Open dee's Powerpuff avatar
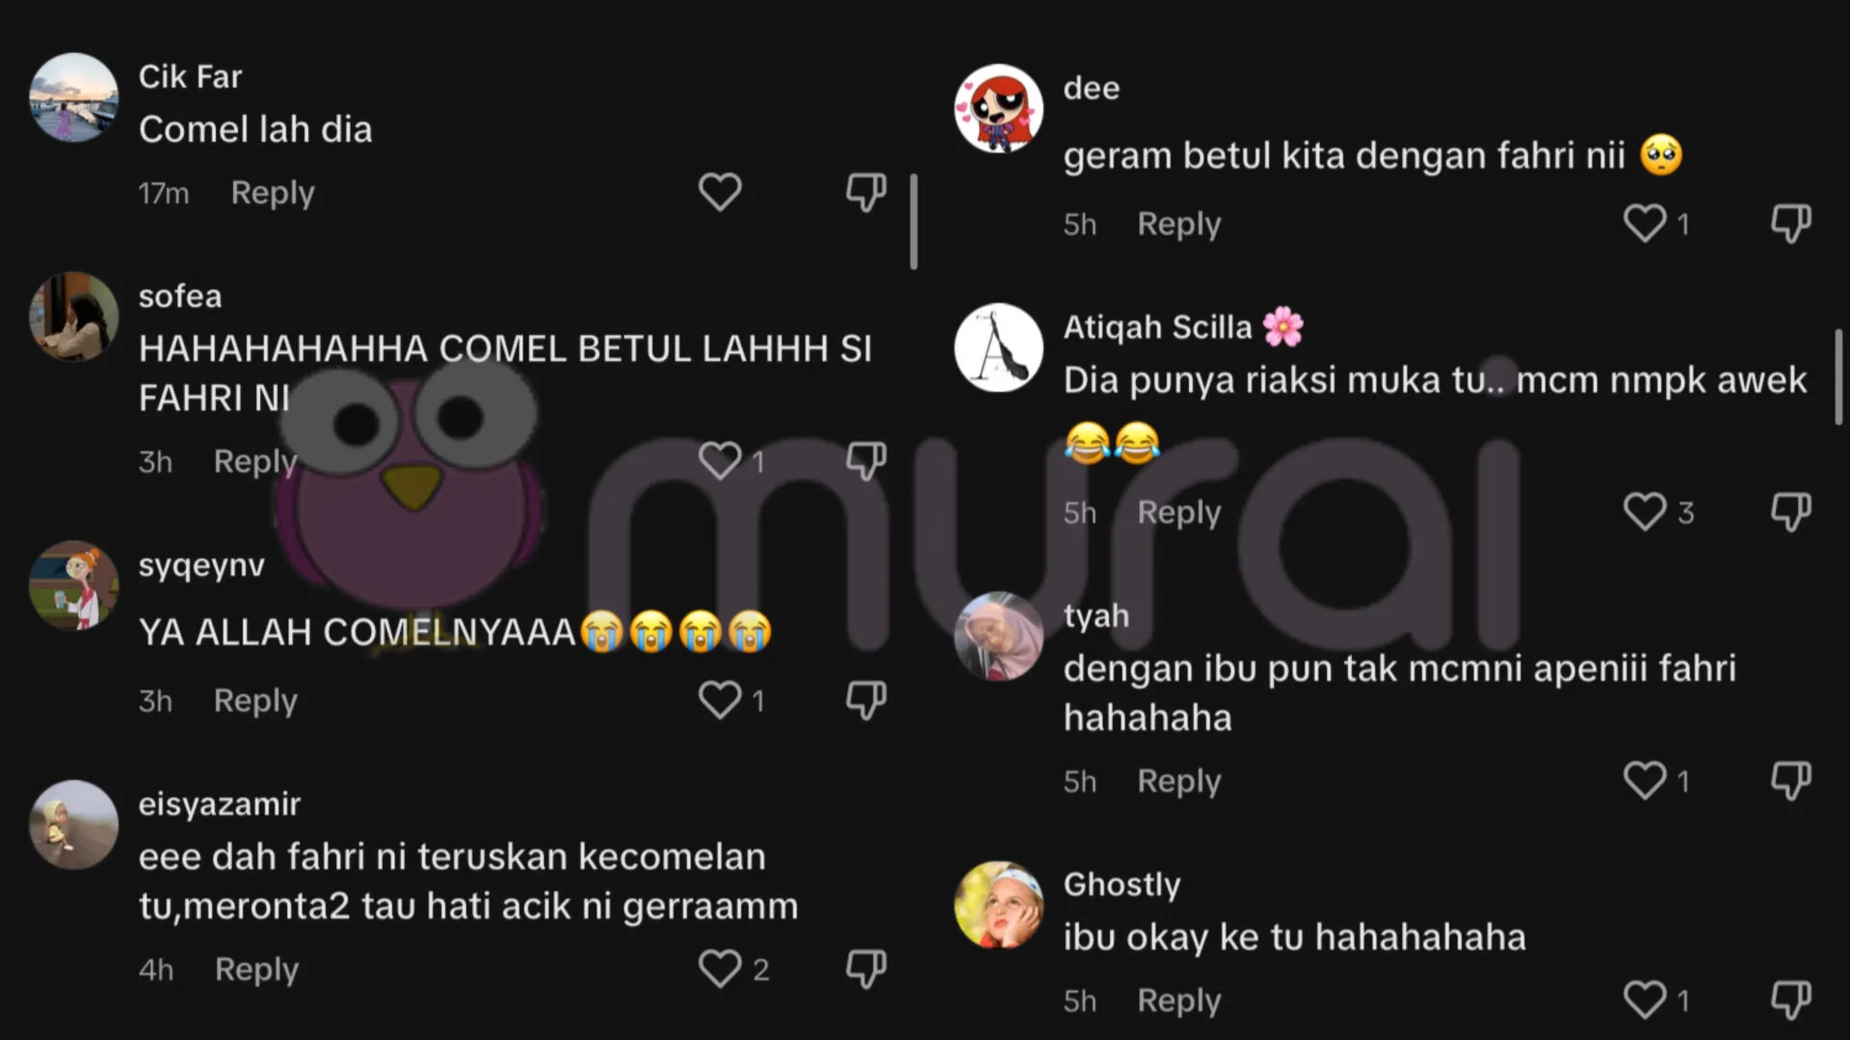The image size is (1850, 1040). (x=998, y=108)
